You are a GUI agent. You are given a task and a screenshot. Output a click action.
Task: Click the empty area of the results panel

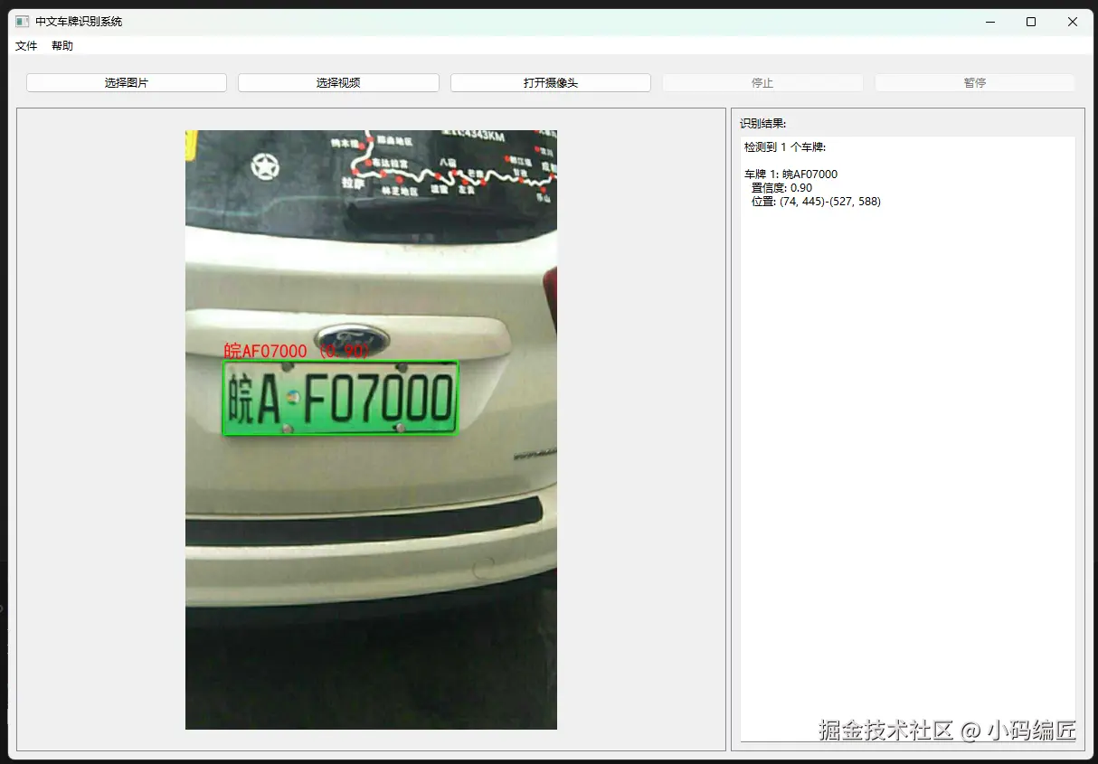pos(904,452)
